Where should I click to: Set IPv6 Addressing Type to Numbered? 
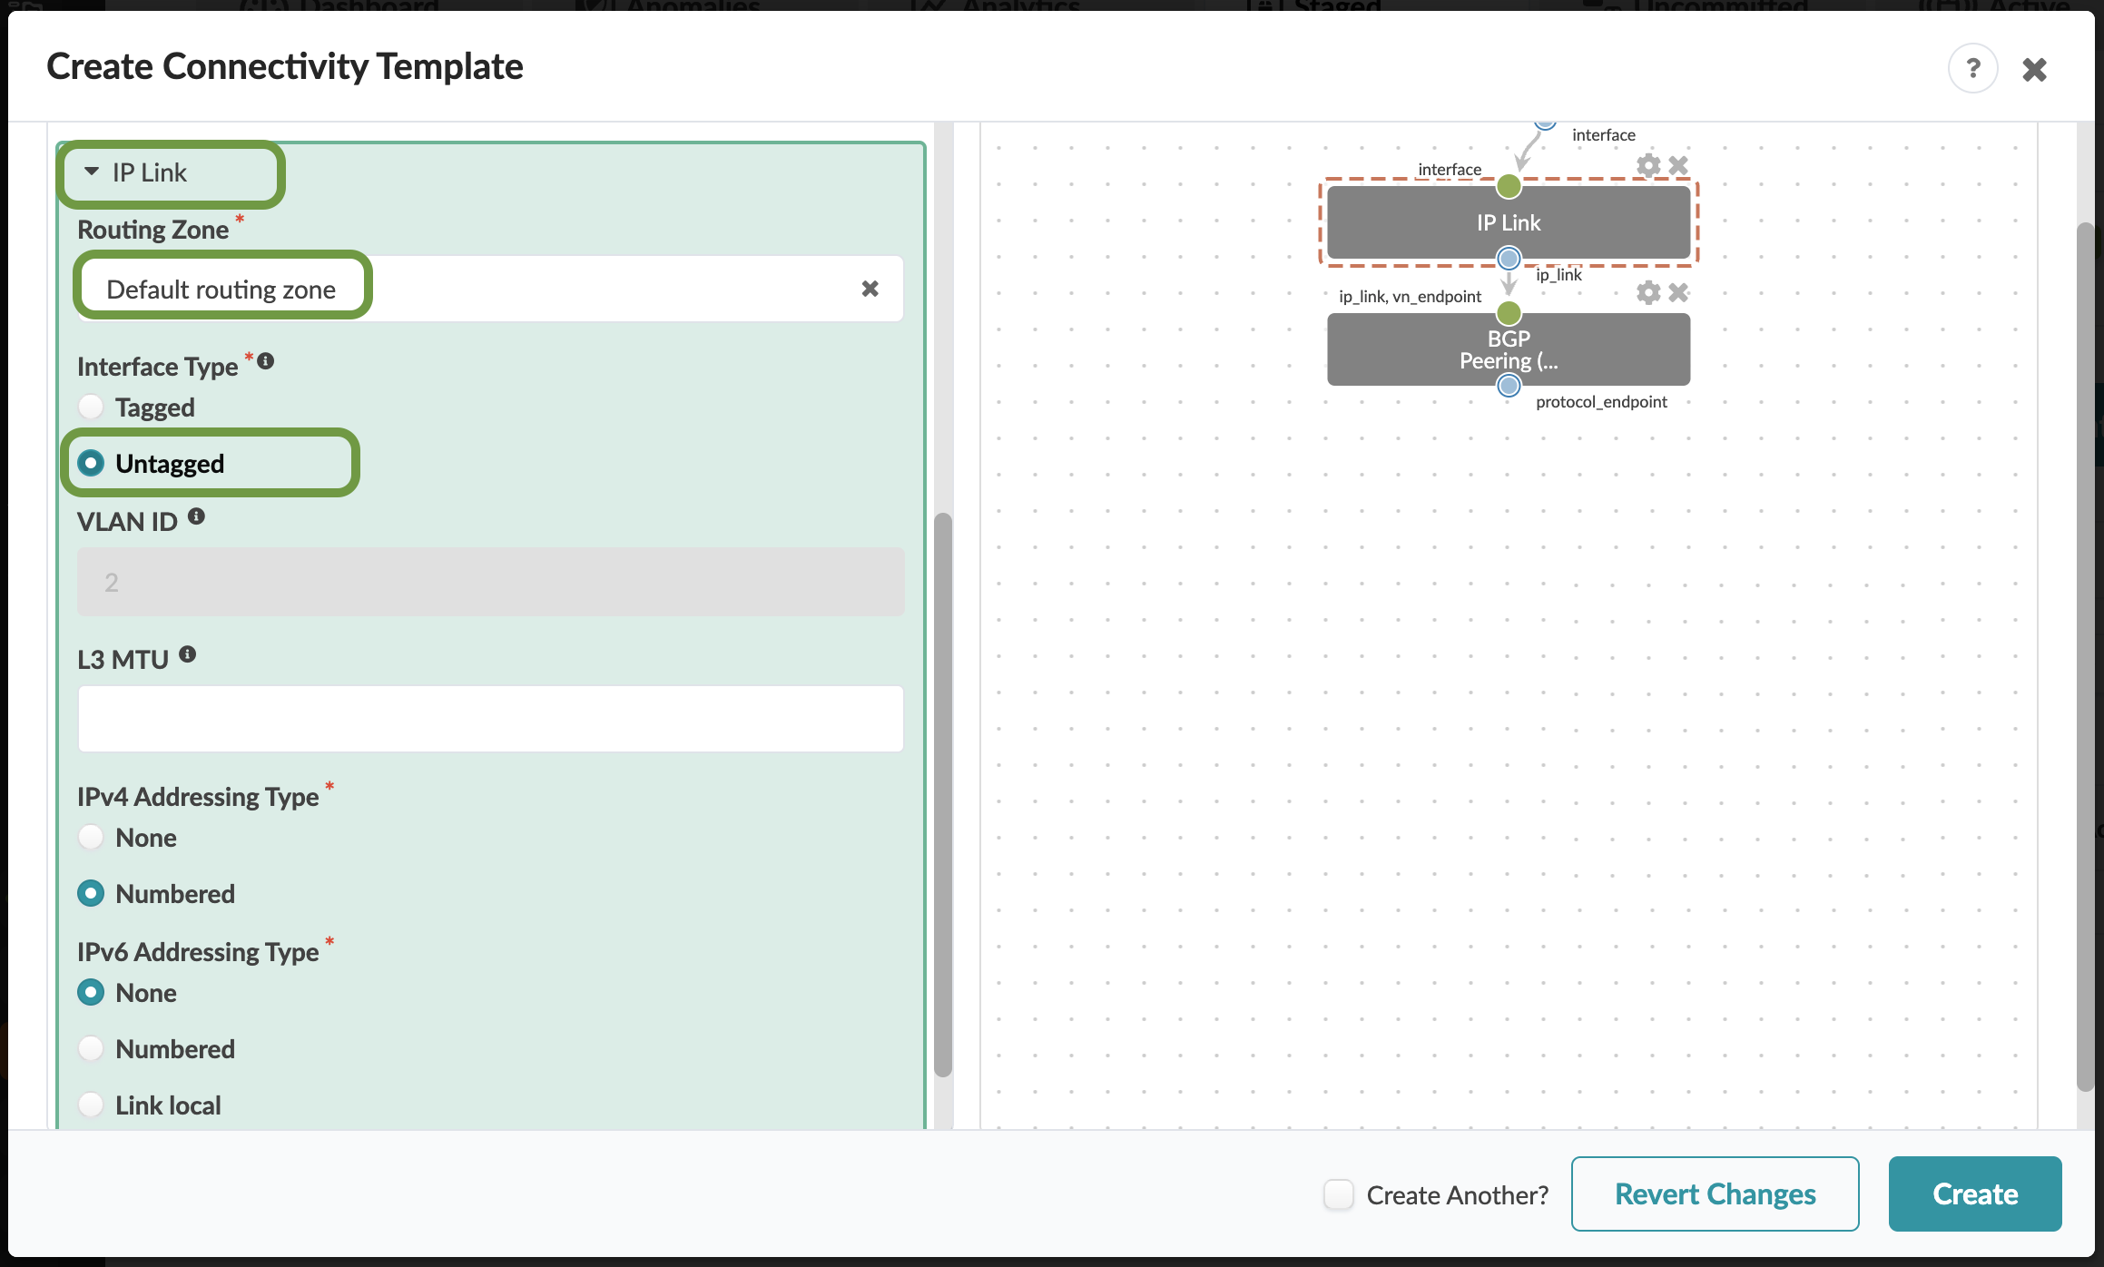(91, 1048)
